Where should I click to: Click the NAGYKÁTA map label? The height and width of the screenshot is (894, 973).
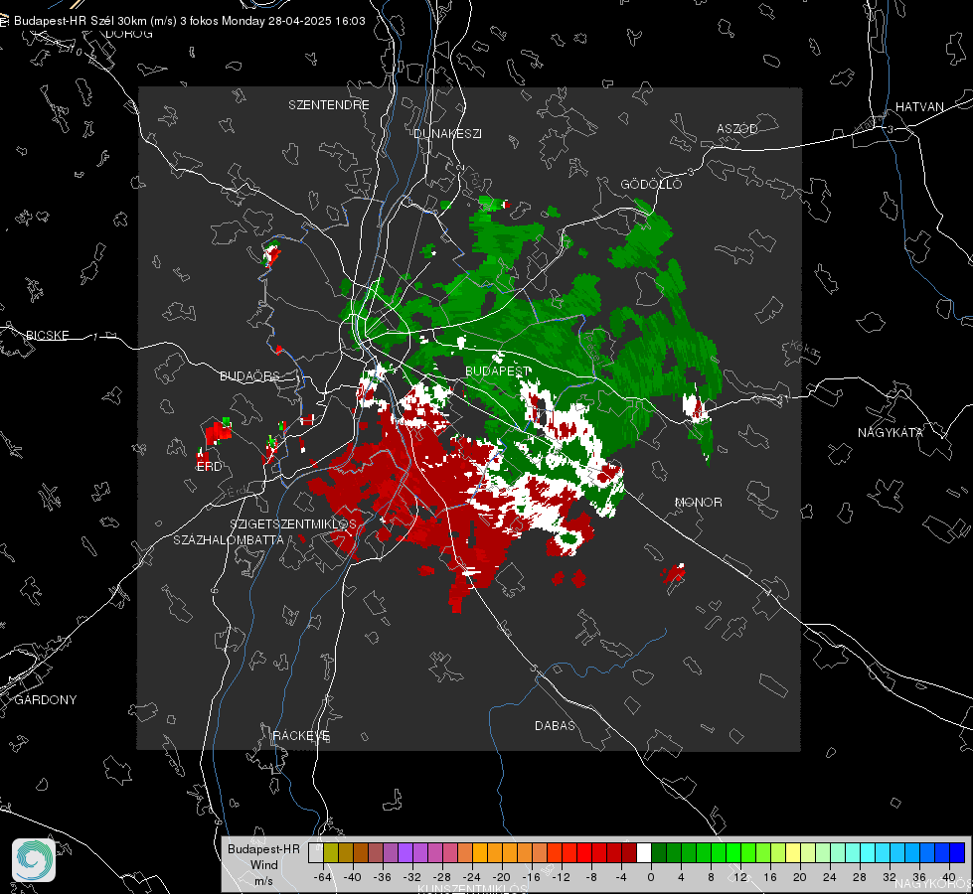890,433
